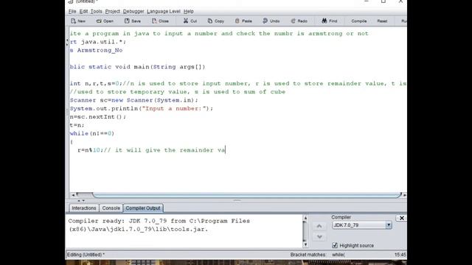The width and height of the screenshot is (472, 265).
Task: Go to previous compiler error with up arrow
Action: click(x=319, y=226)
